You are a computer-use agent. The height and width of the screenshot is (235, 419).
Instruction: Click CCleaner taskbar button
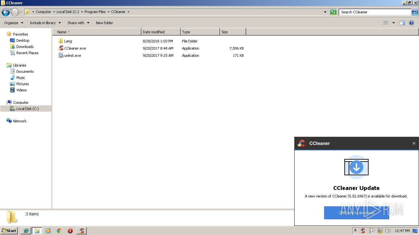(x=82, y=231)
